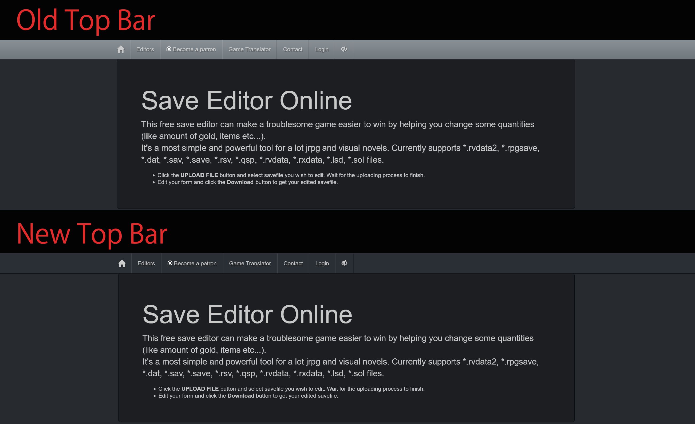
Task: Click the Game Translator tab in New Top Bar
Action: 250,263
